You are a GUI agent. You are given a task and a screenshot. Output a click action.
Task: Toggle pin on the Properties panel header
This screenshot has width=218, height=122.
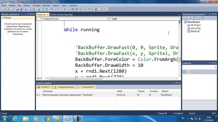(x=213, y=63)
